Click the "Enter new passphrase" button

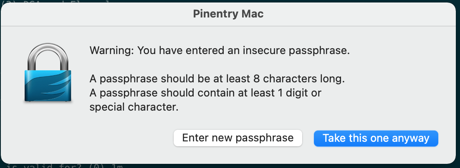[x=238, y=138]
